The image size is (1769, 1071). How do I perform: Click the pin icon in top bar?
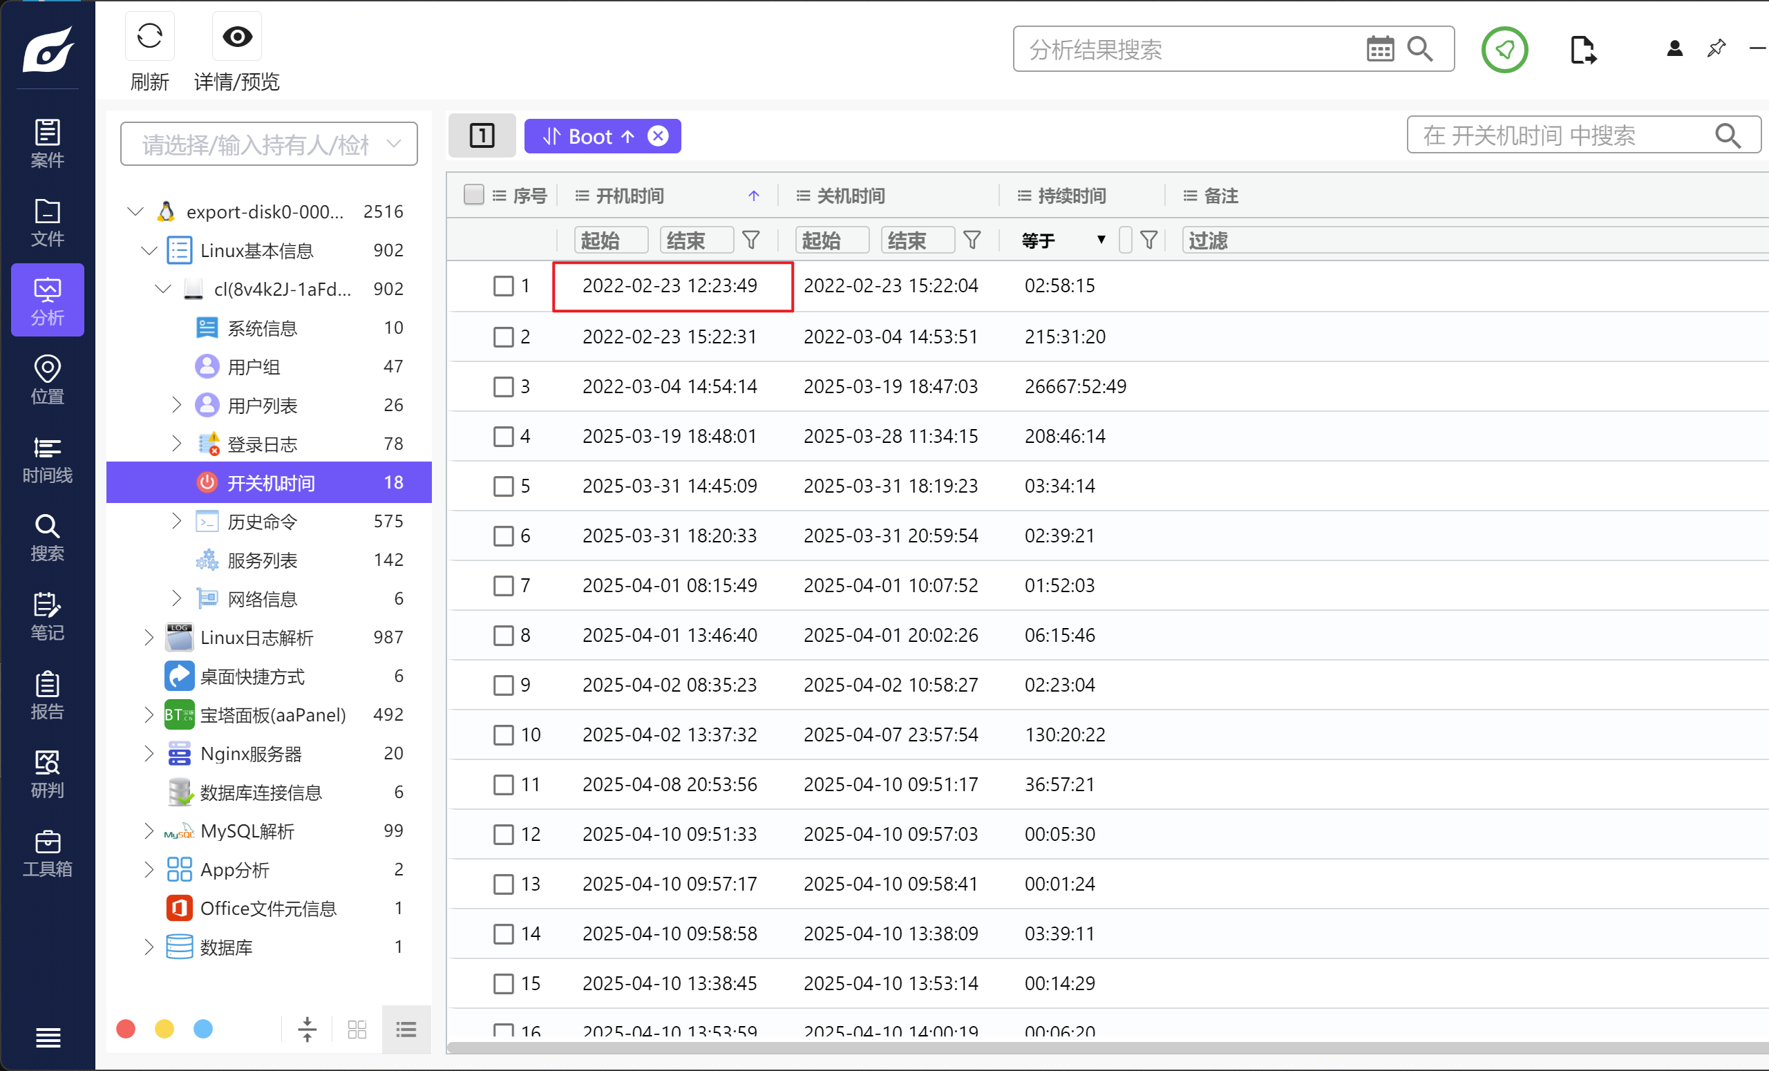1716,49
